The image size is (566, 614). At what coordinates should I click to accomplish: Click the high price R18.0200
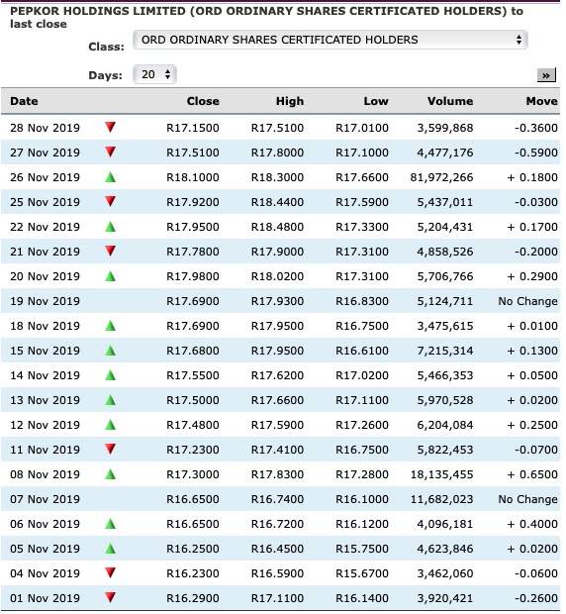[x=277, y=276]
